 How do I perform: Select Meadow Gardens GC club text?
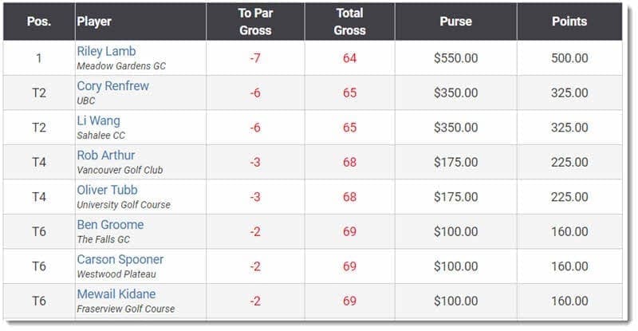[x=121, y=66]
